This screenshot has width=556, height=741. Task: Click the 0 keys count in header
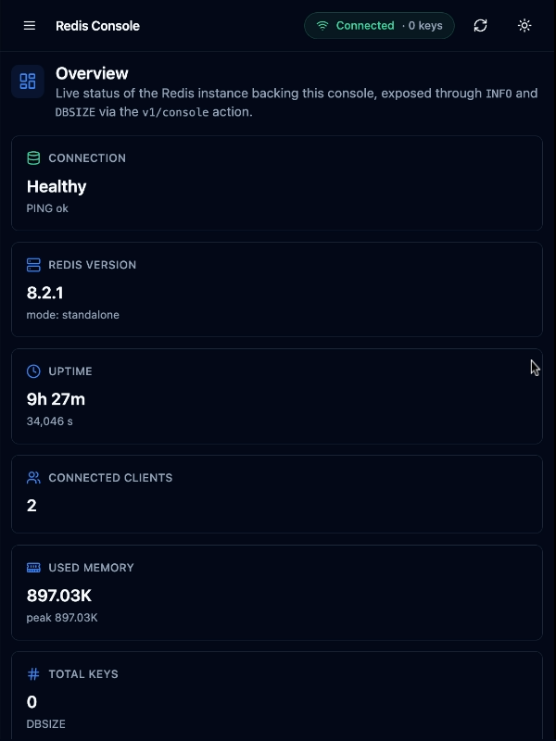point(425,26)
